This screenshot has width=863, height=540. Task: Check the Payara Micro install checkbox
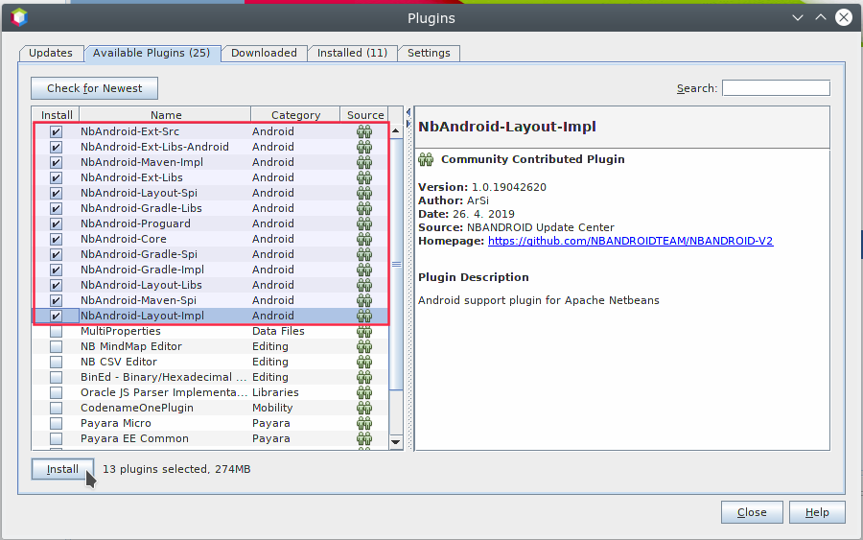click(x=56, y=423)
